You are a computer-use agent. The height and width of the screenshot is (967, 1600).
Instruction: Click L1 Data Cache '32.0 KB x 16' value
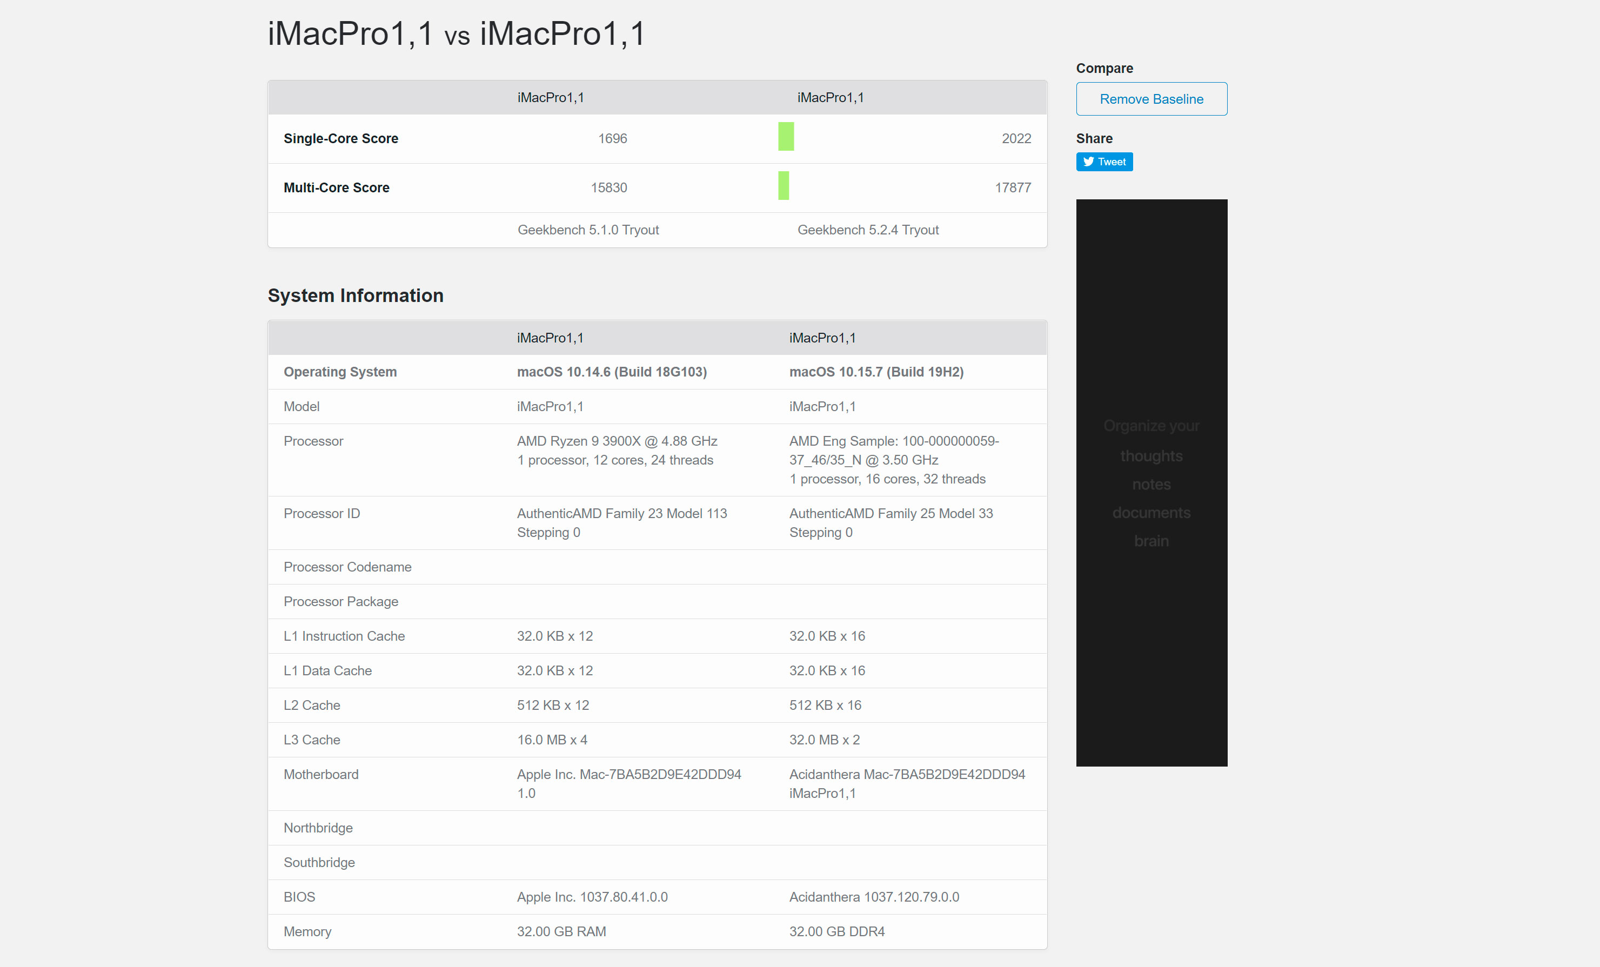click(x=827, y=670)
